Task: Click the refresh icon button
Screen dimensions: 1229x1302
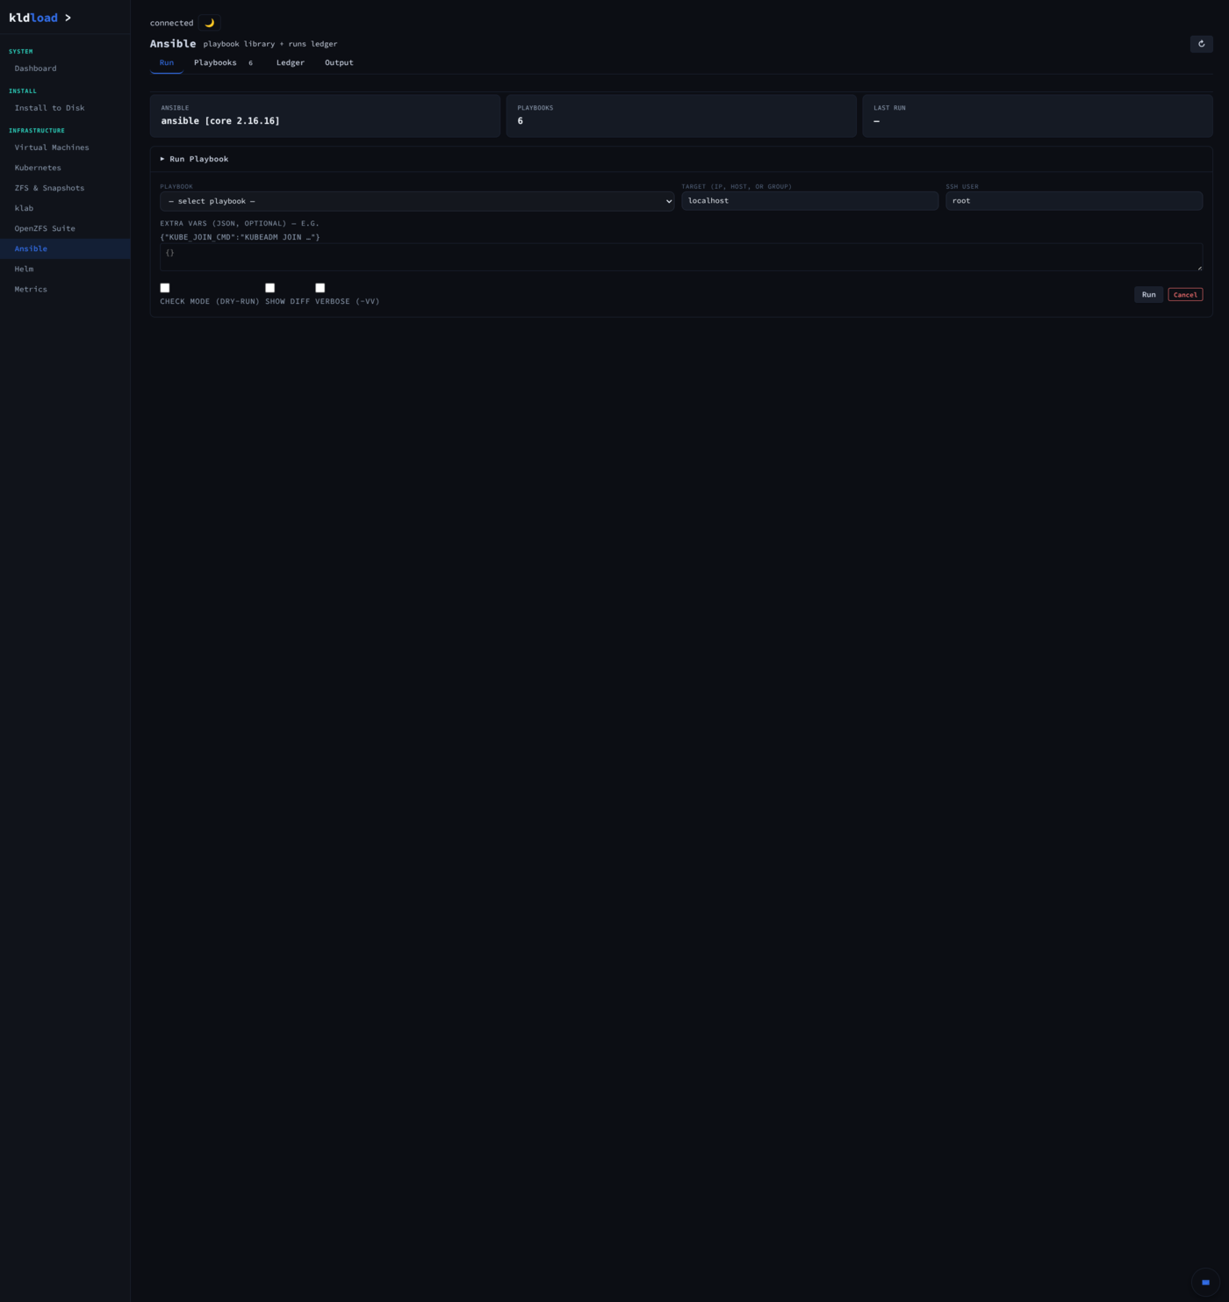Action: click(1201, 44)
